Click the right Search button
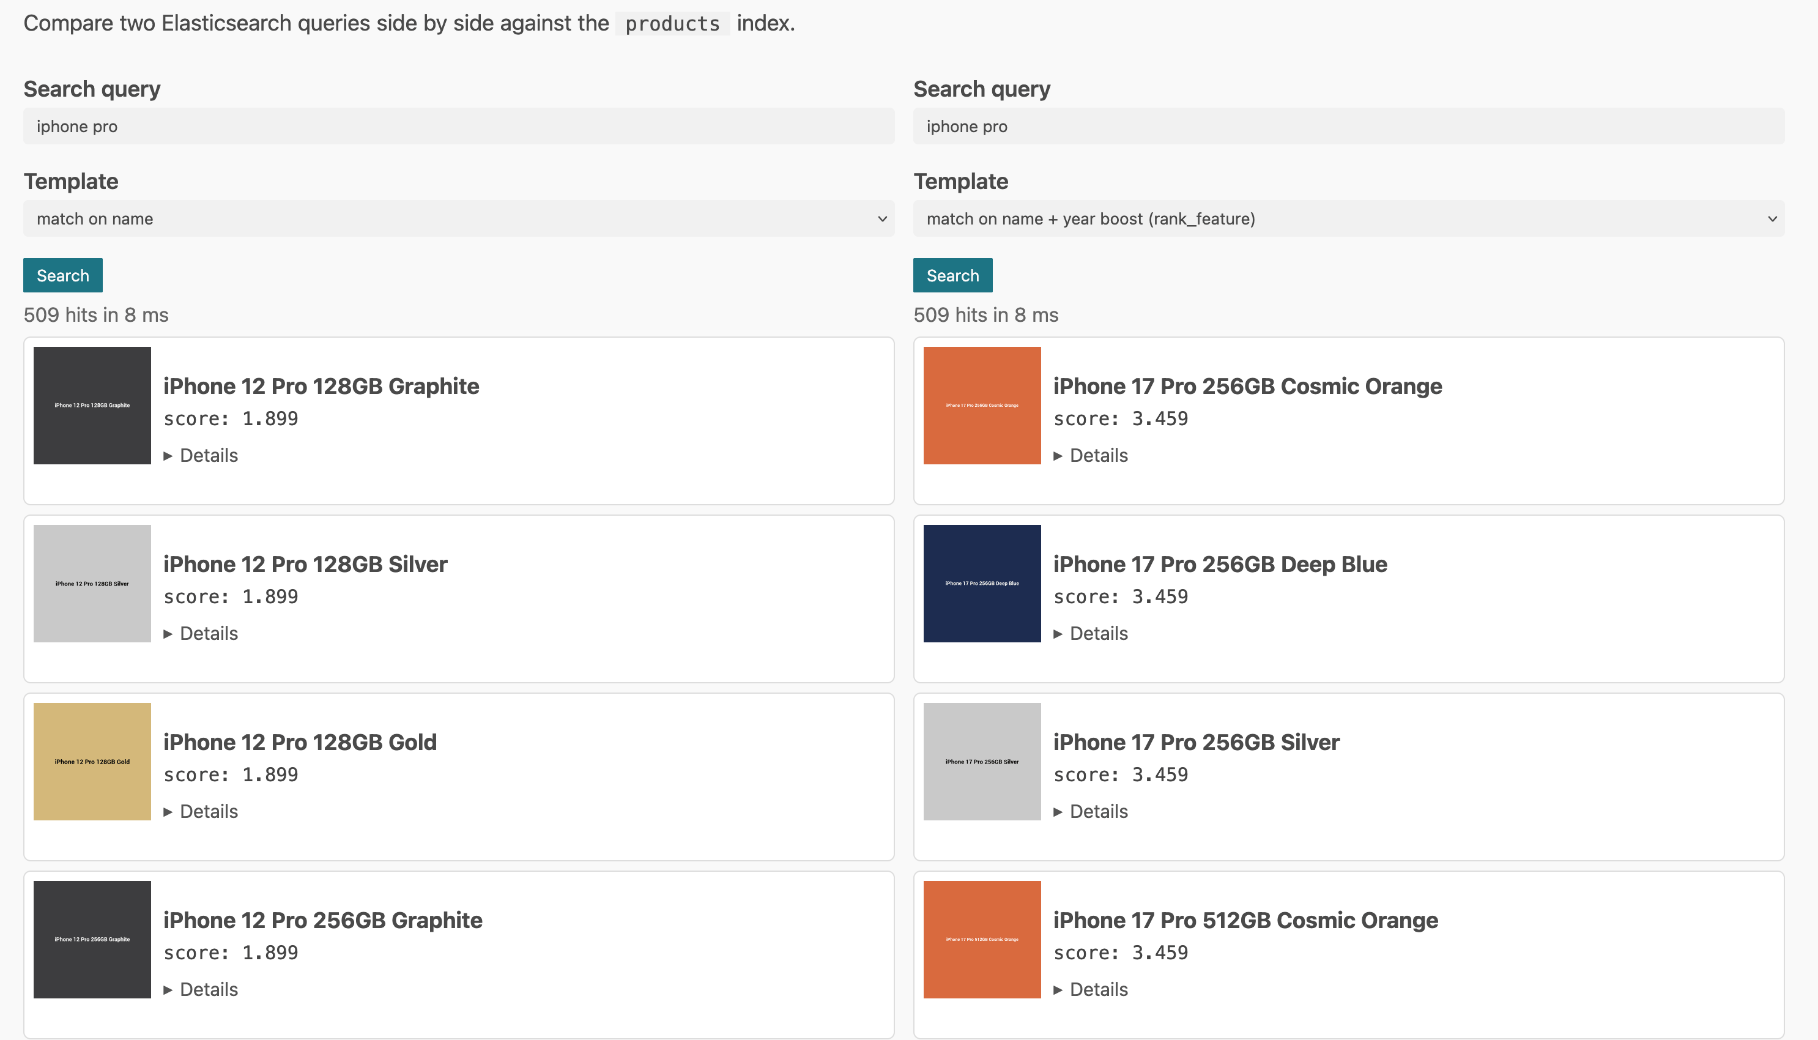The height and width of the screenshot is (1040, 1818). tap(952, 275)
